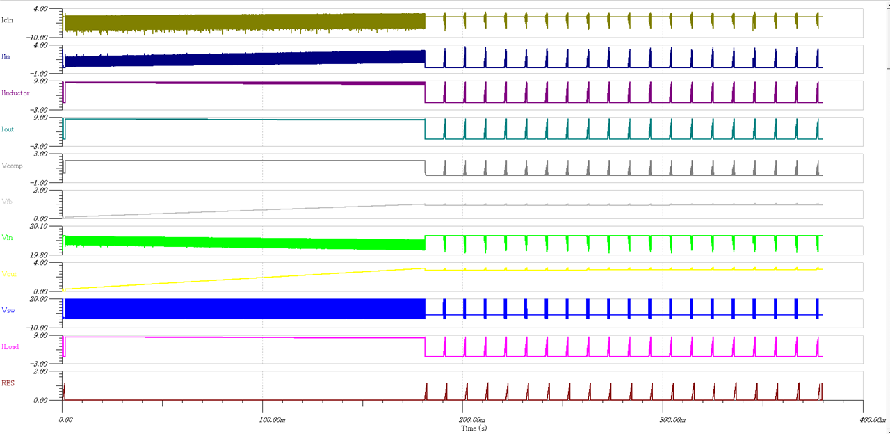The width and height of the screenshot is (890, 434).
Task: Click the 9.00 upper limit of ILoad plot
Action: 40,335
